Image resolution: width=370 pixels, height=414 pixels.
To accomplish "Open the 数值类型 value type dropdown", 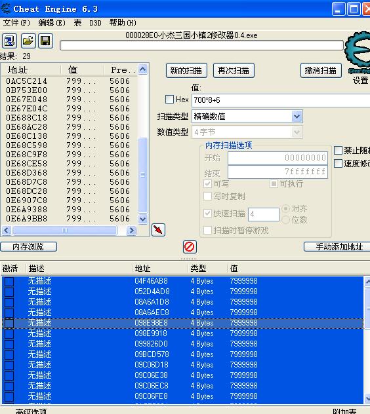I will point(297,132).
